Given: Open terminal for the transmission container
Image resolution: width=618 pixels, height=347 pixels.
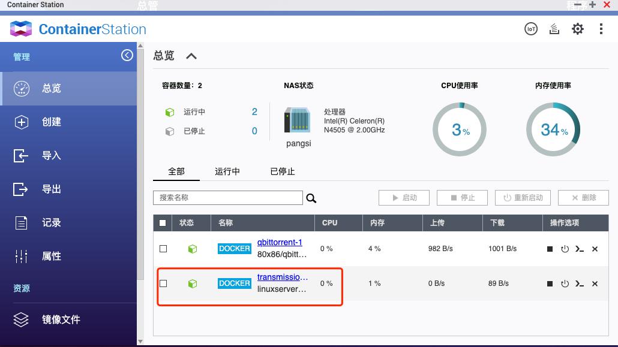Looking at the screenshot, I should [580, 283].
